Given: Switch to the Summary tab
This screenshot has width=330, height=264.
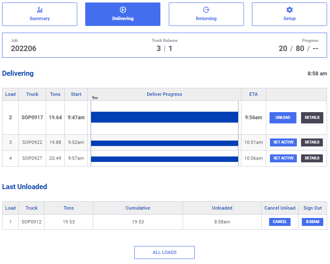Looking at the screenshot, I should (39, 14).
